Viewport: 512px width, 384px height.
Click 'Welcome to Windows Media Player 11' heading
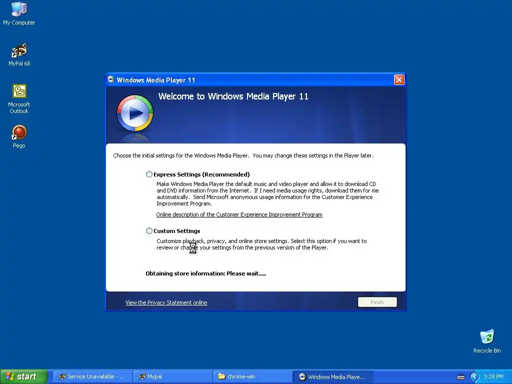[x=233, y=96]
